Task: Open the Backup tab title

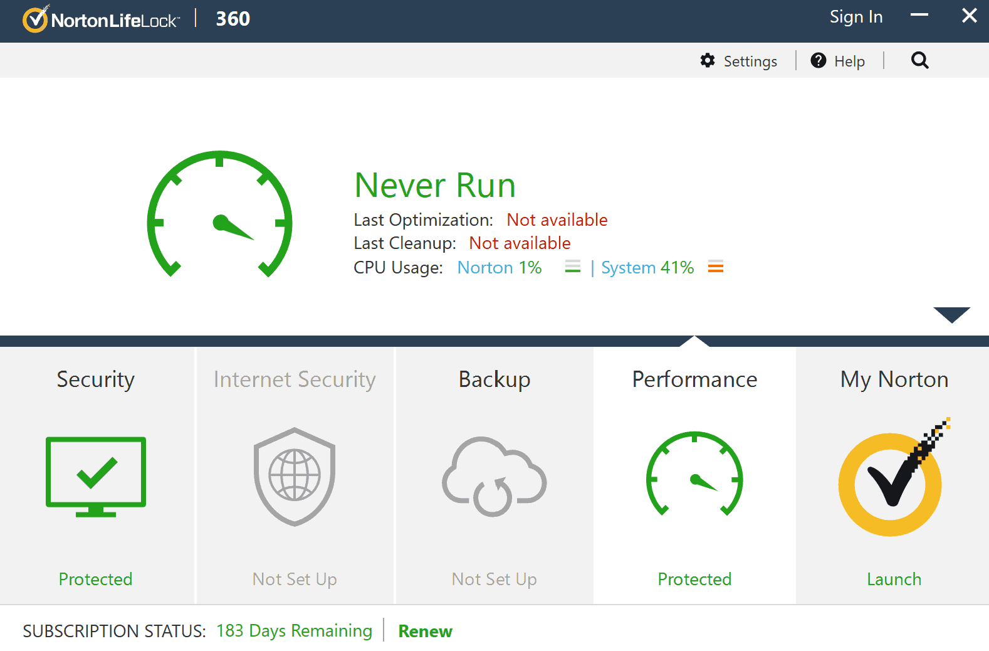Action: tap(494, 379)
